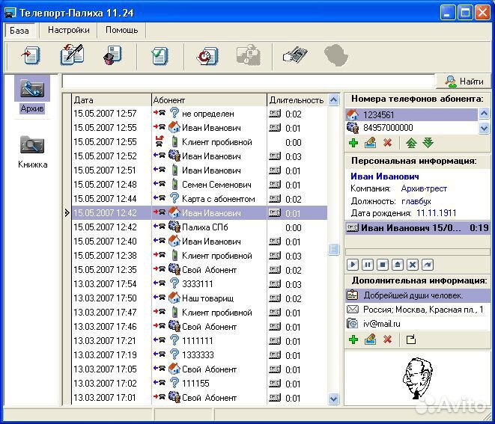
Task: Move phone number up with green arrows
Action: point(411,143)
